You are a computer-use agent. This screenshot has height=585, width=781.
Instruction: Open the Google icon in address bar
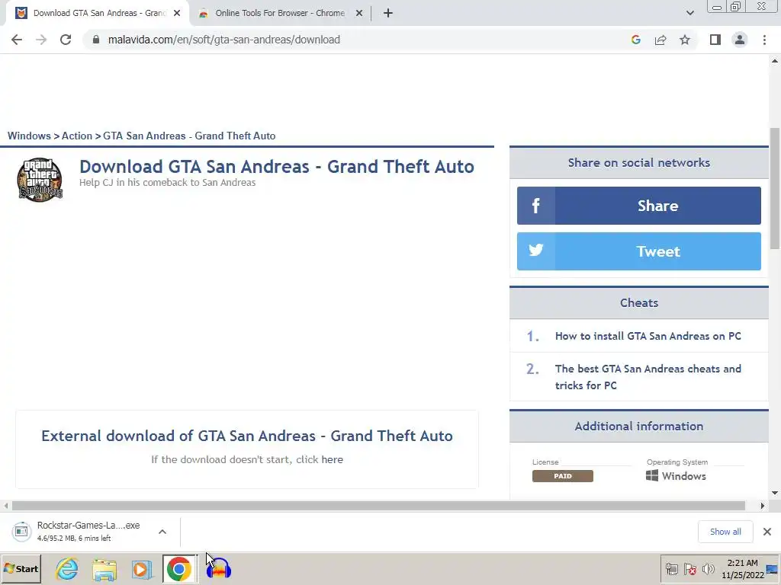(x=635, y=40)
